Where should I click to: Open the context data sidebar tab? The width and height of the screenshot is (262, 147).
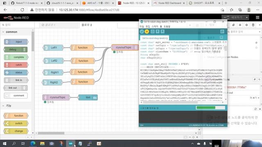click(253, 25)
